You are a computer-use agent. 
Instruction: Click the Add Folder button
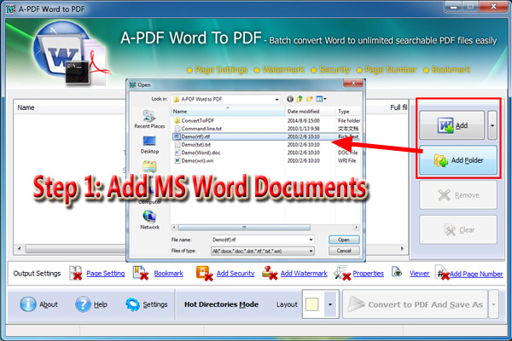pyautogui.click(x=458, y=160)
